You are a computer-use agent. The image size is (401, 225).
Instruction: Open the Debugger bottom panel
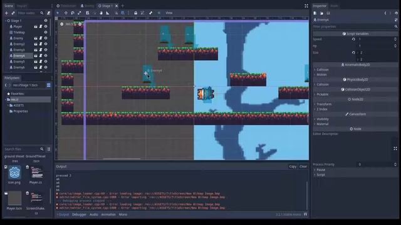80,214
